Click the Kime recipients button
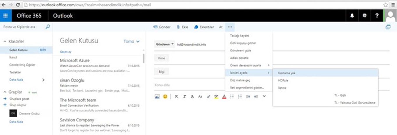This screenshot has height=135, width=397. coord(162,58)
